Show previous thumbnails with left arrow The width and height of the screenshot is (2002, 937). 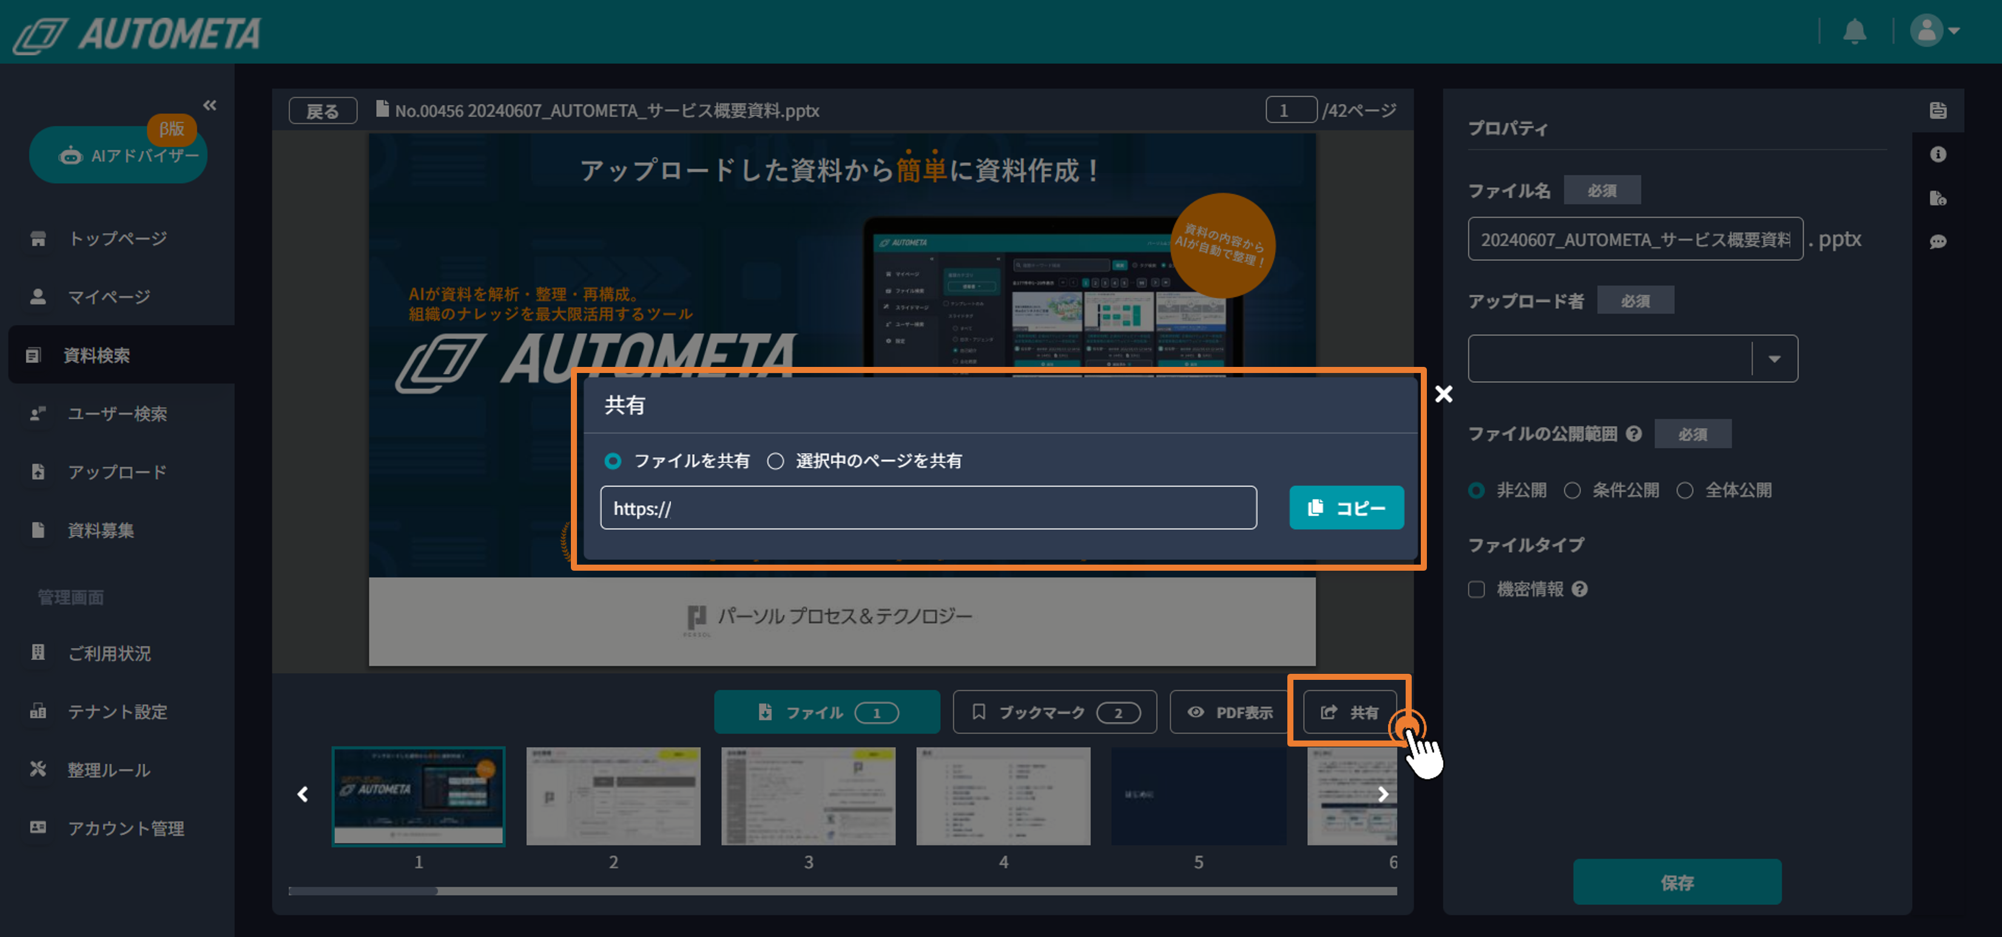tap(303, 793)
